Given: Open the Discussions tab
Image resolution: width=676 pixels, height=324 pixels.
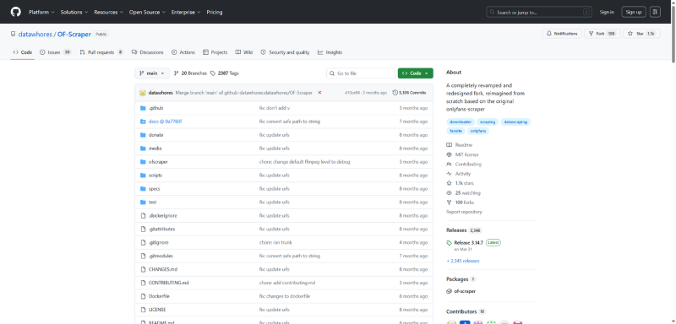Looking at the screenshot, I should (147, 52).
